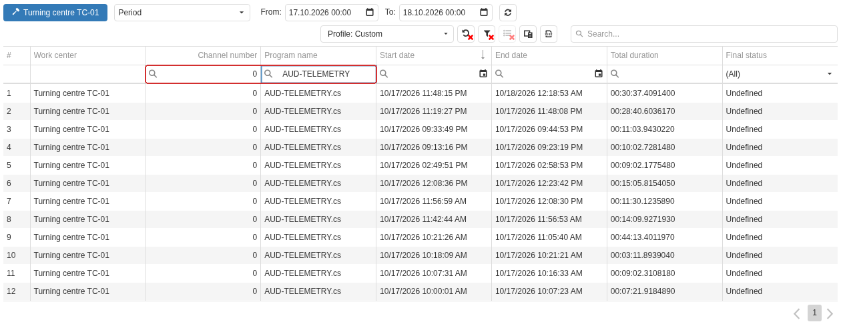Click End date filter search icon
This screenshot has height=328, width=841.
point(499,74)
